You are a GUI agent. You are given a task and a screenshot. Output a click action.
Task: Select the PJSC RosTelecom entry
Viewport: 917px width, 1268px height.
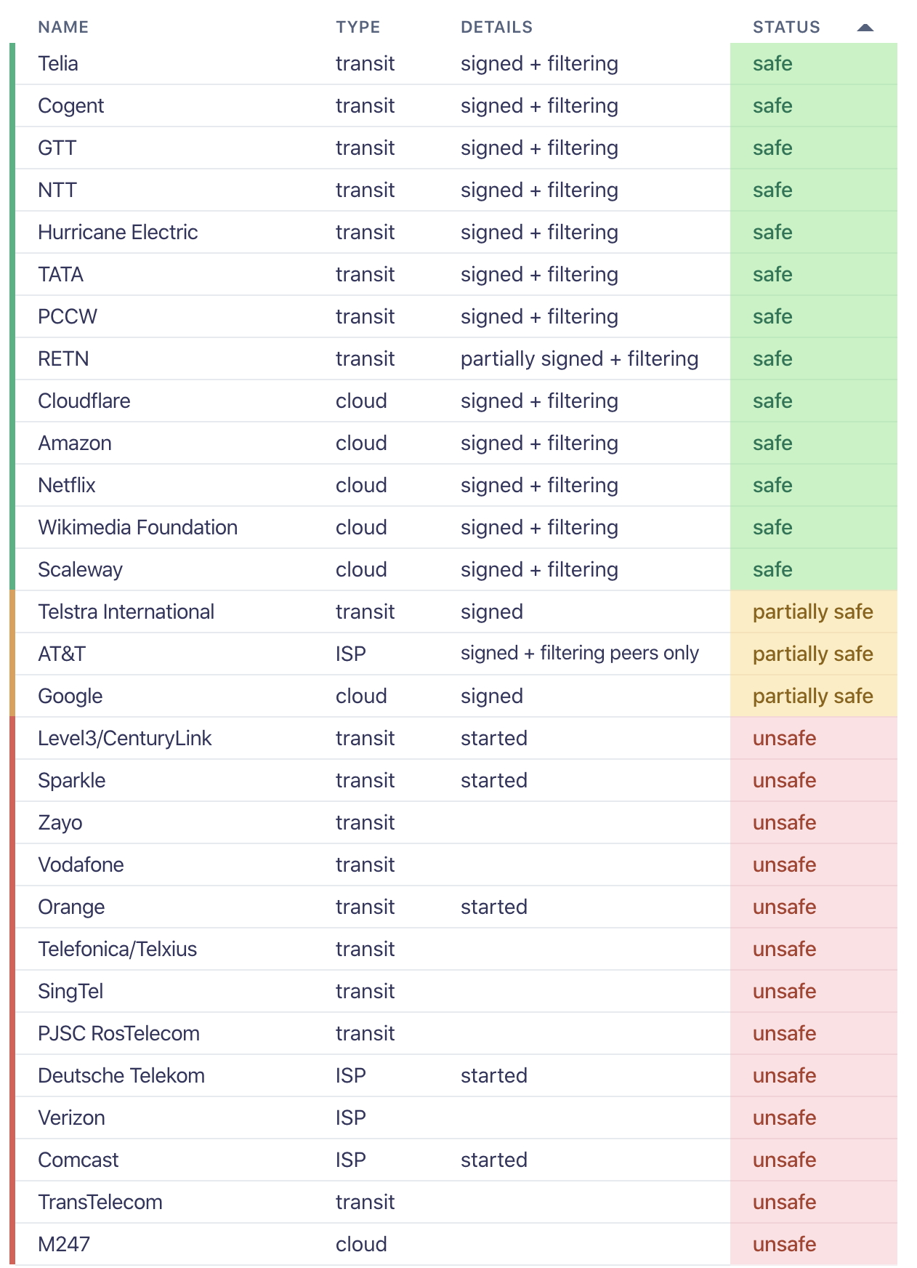(x=118, y=1033)
